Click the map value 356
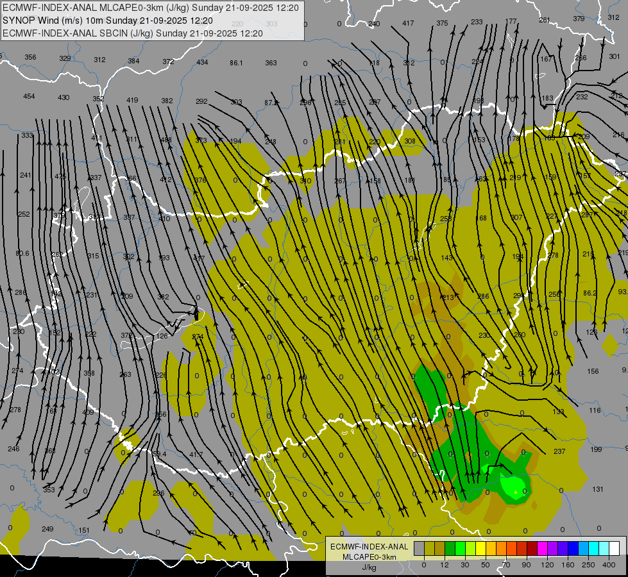Viewport: 628px width, 577px height. tap(30, 57)
